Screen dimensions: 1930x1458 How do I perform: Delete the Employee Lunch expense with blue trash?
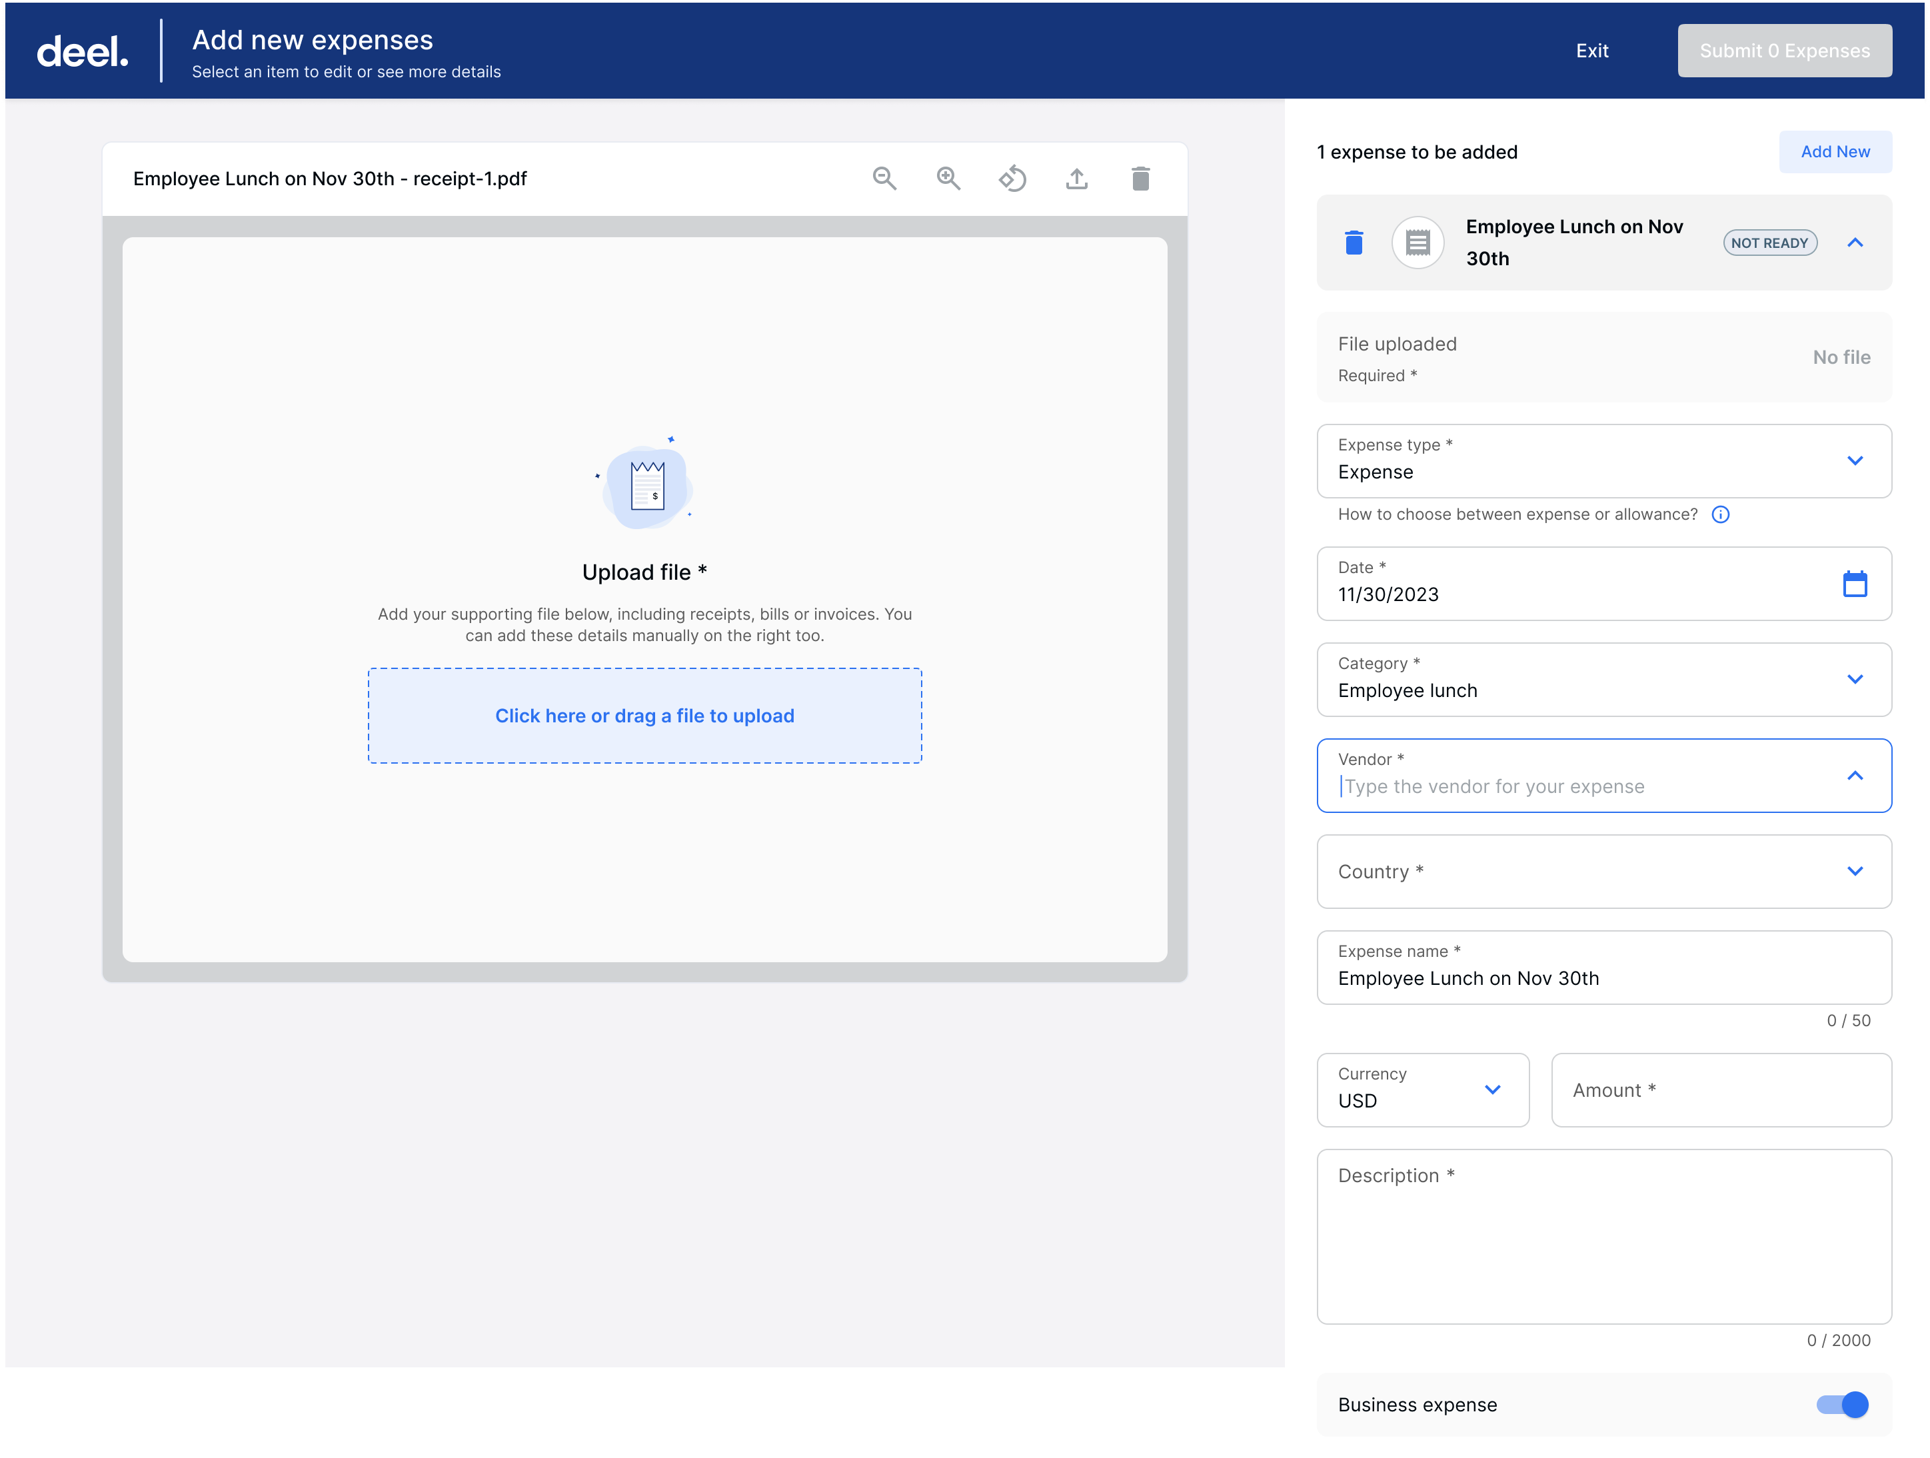point(1354,243)
